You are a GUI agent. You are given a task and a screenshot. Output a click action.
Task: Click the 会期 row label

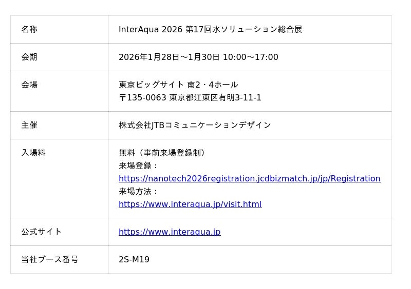point(29,57)
